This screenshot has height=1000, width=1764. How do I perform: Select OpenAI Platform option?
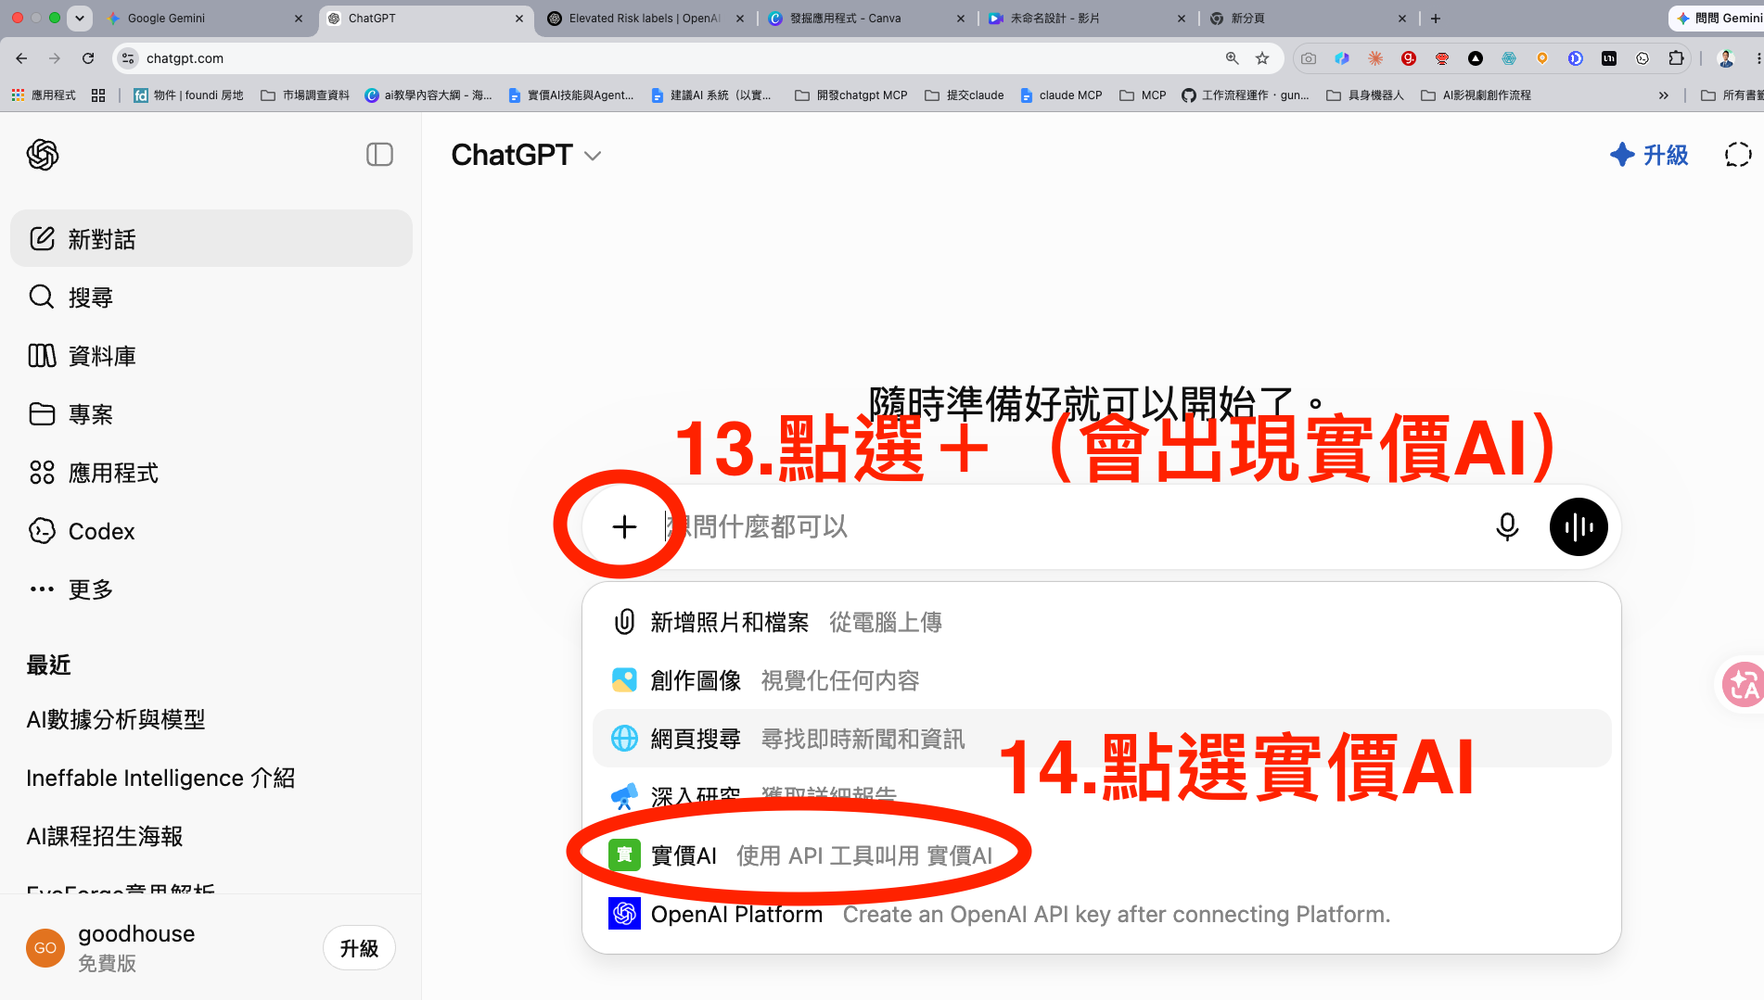click(1101, 914)
